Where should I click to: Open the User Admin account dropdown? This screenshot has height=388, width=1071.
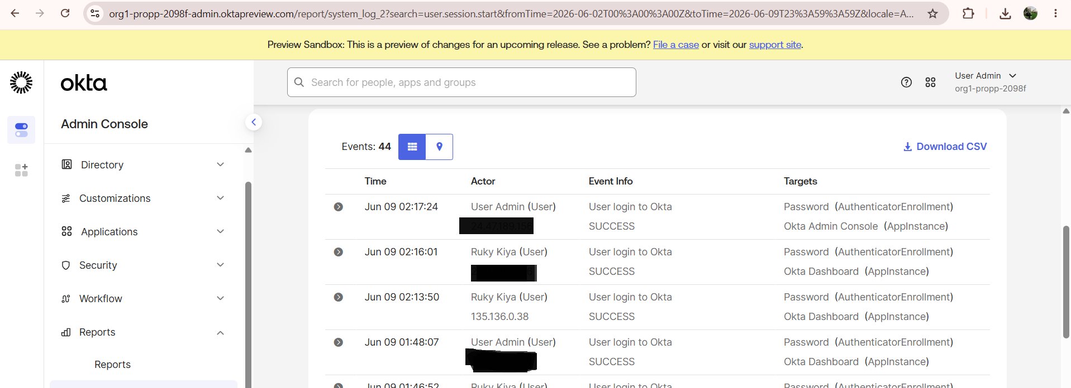click(990, 82)
